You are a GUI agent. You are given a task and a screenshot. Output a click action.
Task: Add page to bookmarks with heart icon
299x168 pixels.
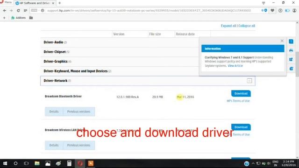point(272,10)
